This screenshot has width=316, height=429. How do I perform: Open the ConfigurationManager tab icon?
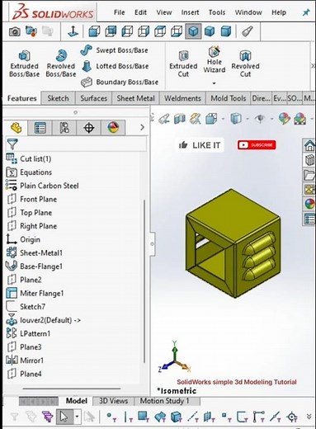click(x=64, y=128)
